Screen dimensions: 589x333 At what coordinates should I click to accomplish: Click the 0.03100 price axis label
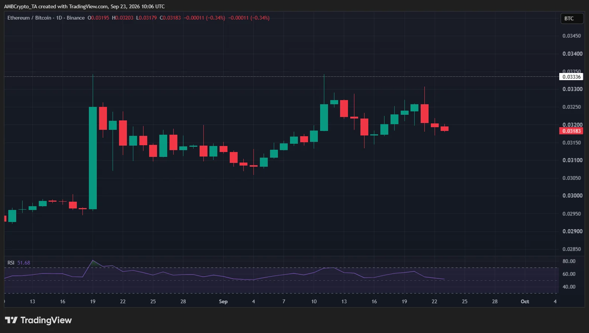(x=572, y=160)
